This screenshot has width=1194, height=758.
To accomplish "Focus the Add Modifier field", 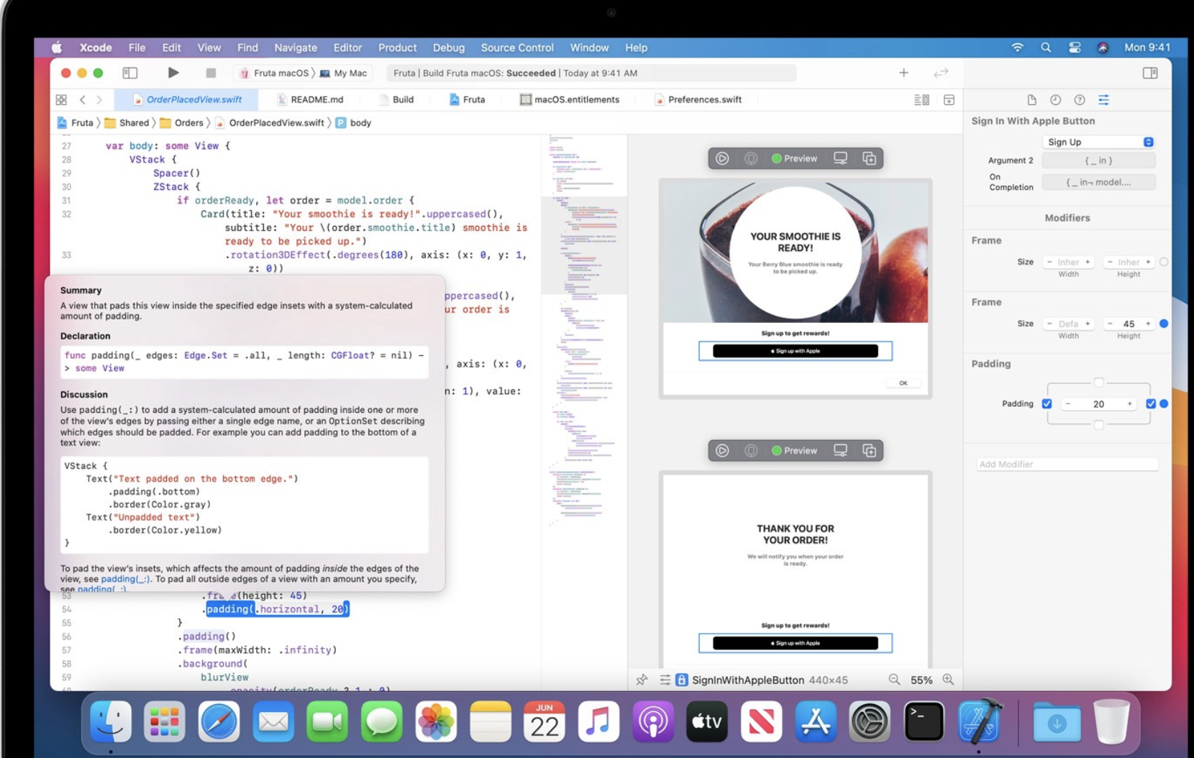I will click(x=1067, y=464).
